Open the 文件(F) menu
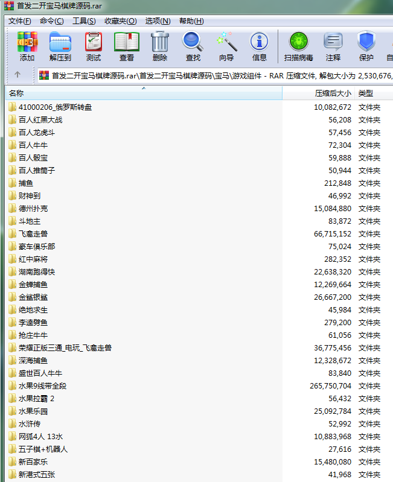Image resolution: width=393 pixels, height=482 pixels. (x=20, y=21)
